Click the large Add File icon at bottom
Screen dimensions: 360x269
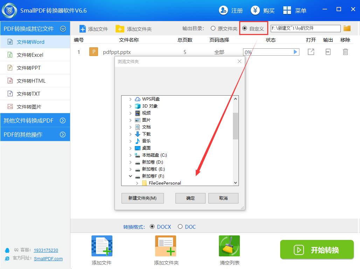tap(102, 246)
